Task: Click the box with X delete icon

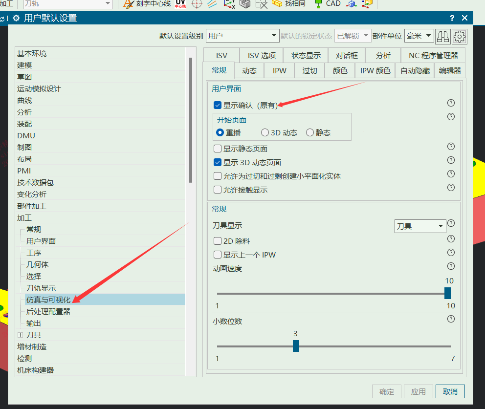Action: (262, 4)
